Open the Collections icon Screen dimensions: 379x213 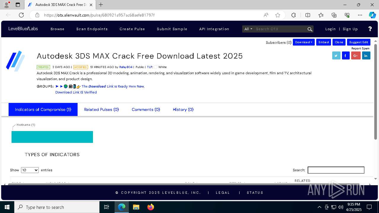[334, 15]
